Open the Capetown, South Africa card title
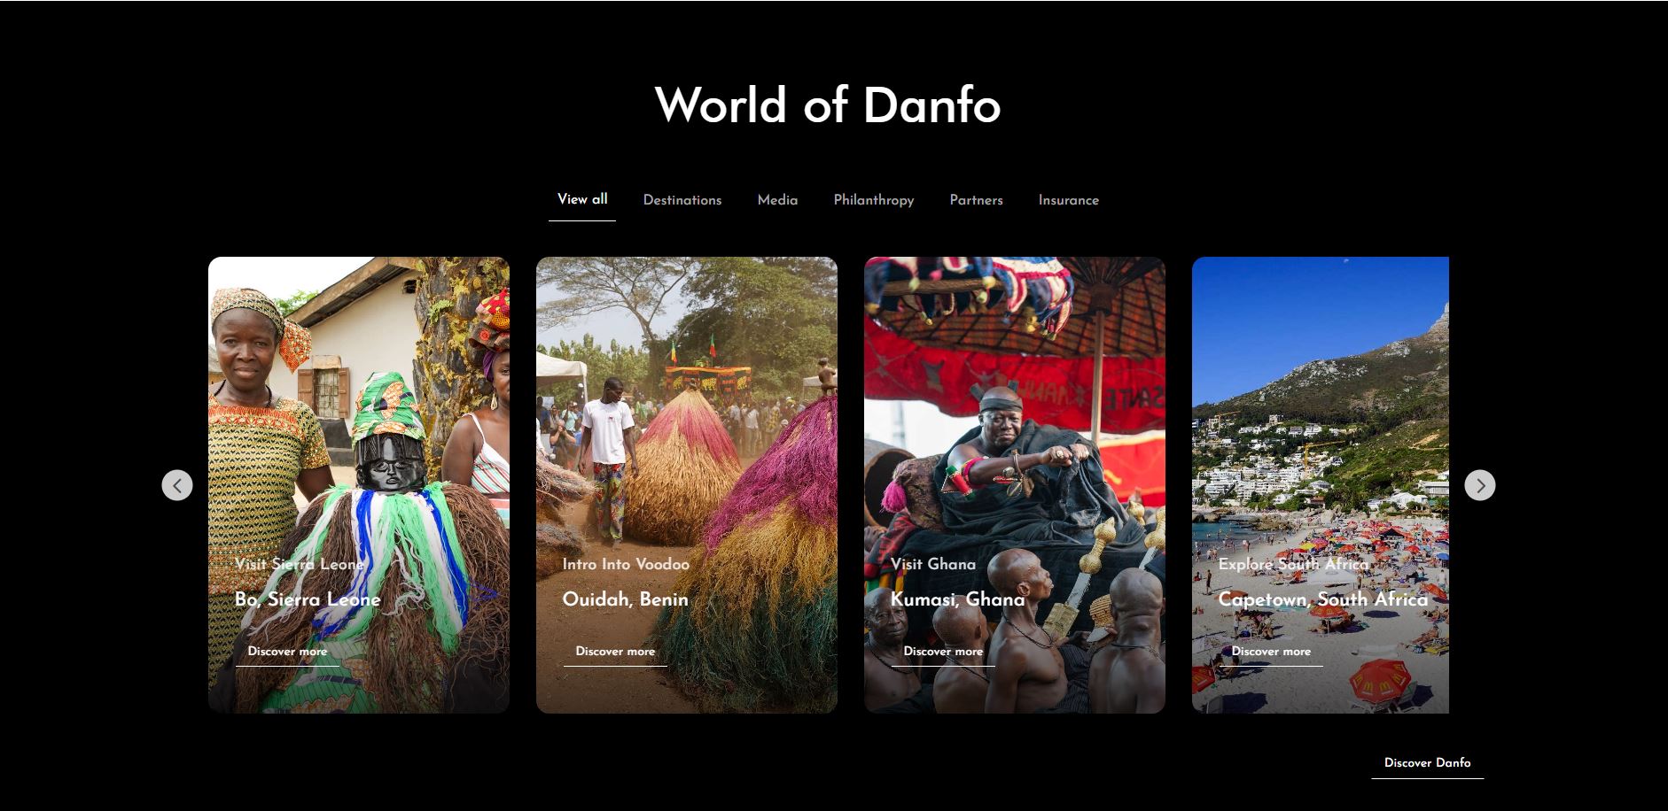 tap(1322, 599)
